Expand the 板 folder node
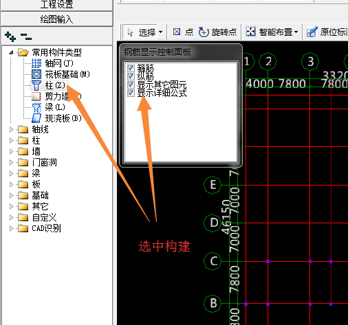Viewport: 348px width, 325px height. [x=11, y=184]
